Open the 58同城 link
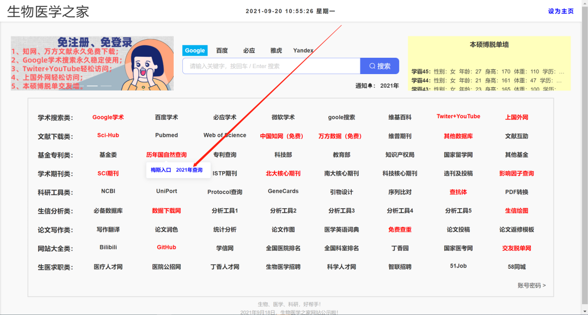The height and width of the screenshot is (315, 588). click(x=517, y=267)
